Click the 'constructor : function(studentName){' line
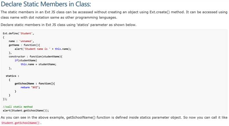The height and width of the screenshot is (126, 229). tap(35, 56)
